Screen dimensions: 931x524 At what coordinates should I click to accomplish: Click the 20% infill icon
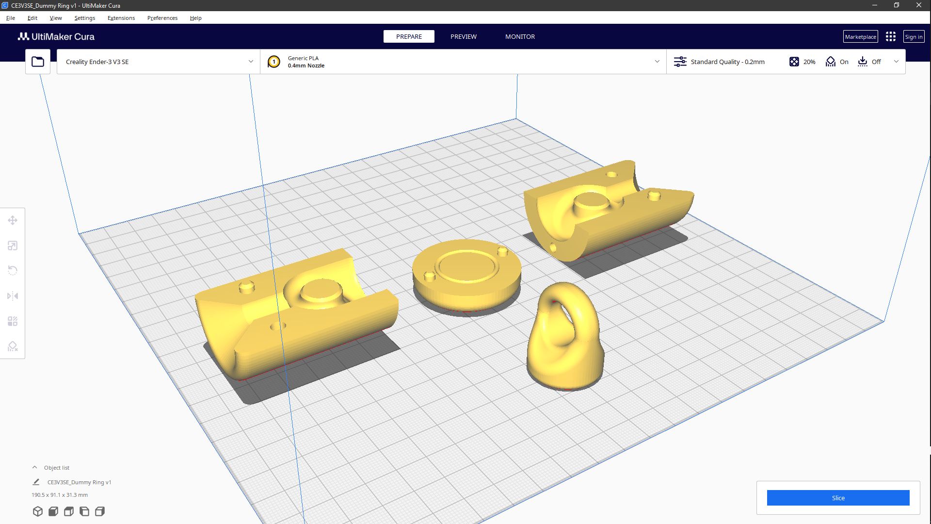click(x=794, y=62)
